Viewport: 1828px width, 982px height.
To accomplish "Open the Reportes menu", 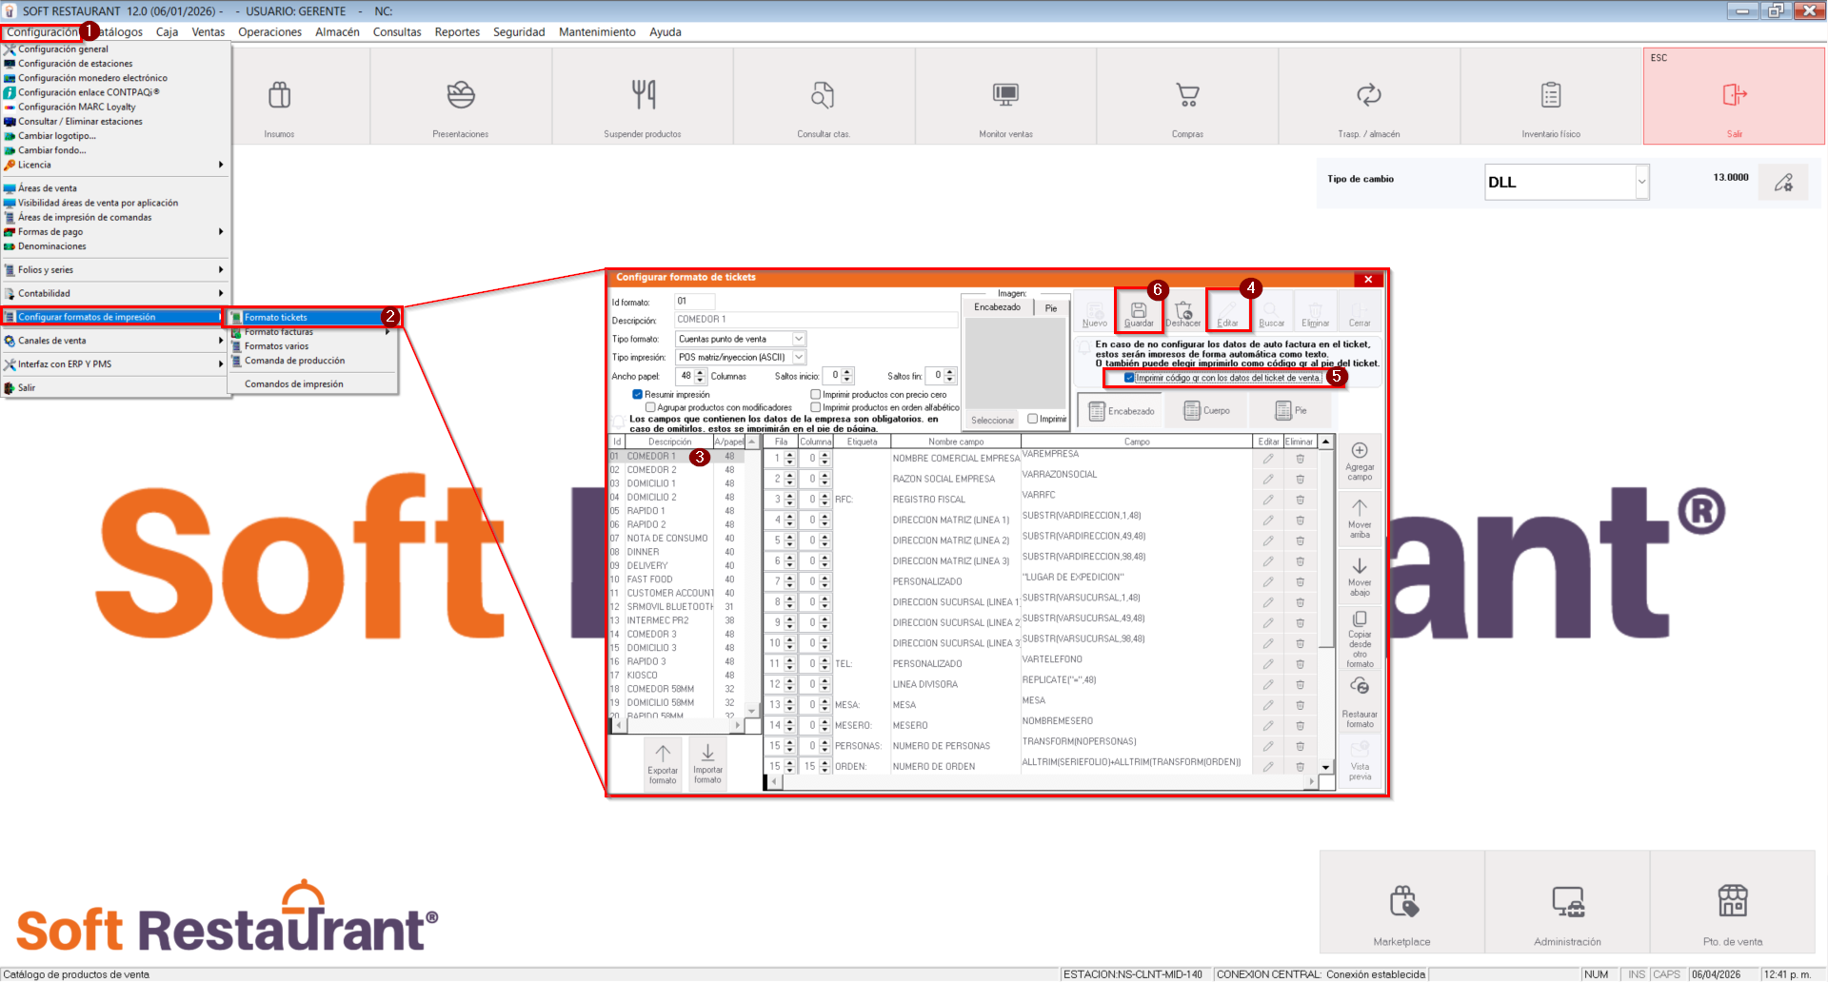I will [x=457, y=32].
